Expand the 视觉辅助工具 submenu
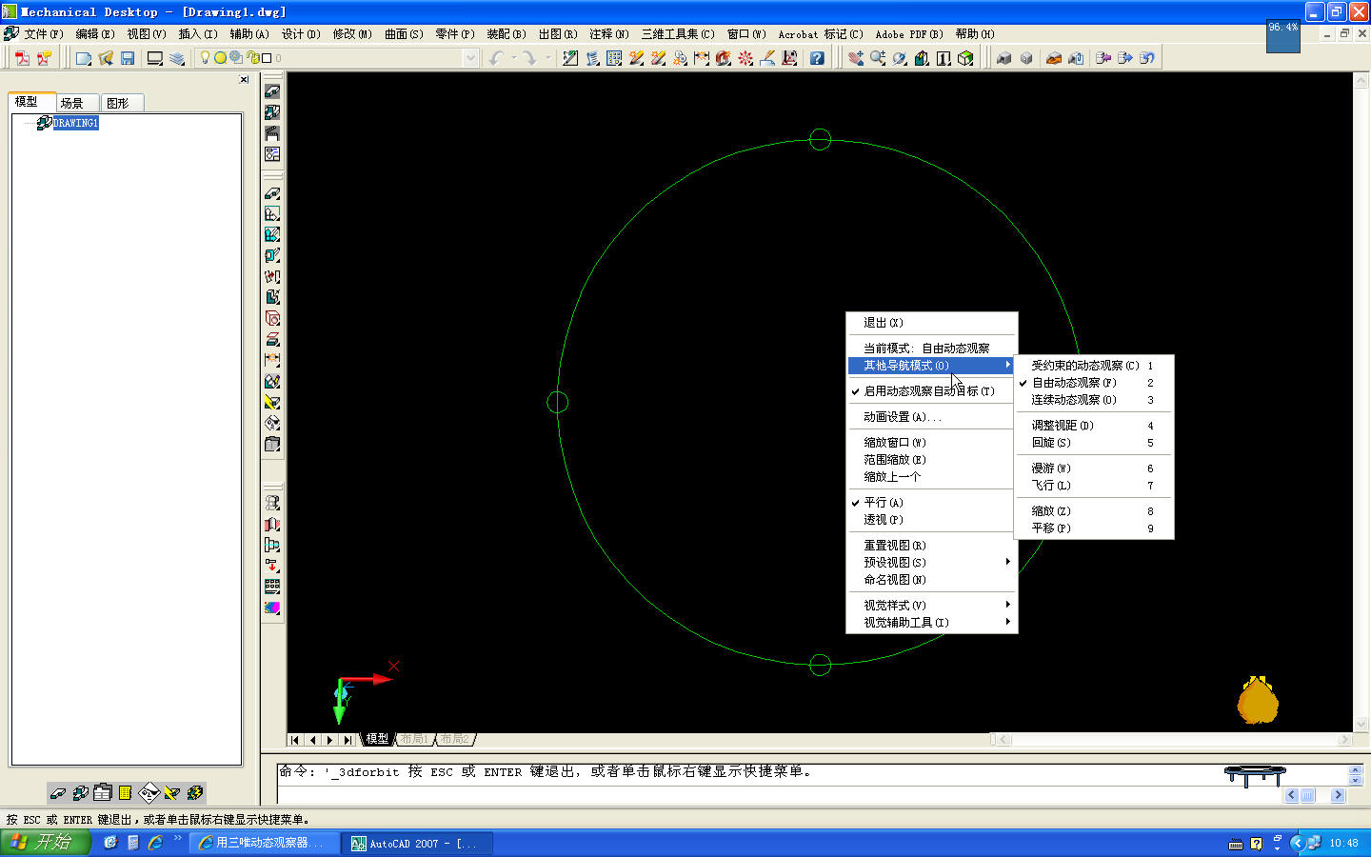 (932, 623)
